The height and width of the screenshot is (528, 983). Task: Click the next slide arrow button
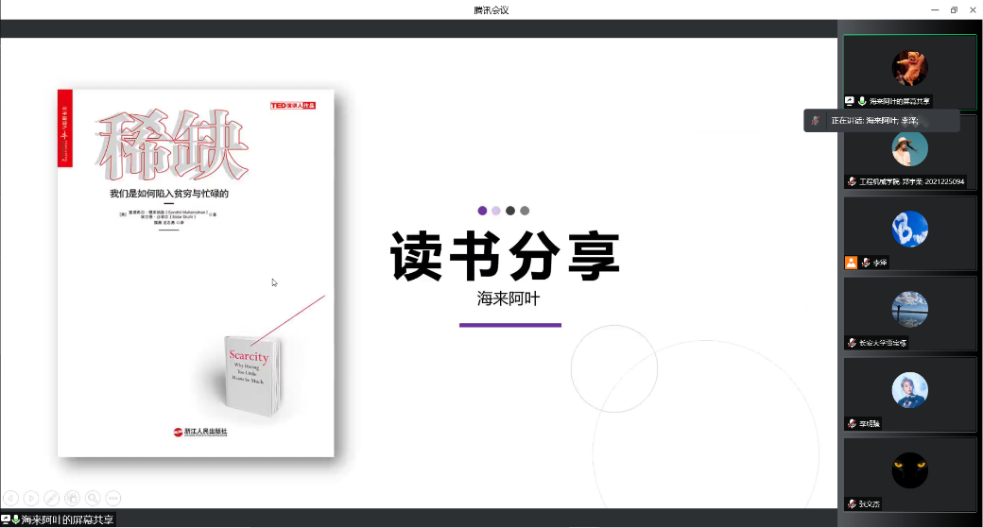pyautogui.click(x=31, y=497)
